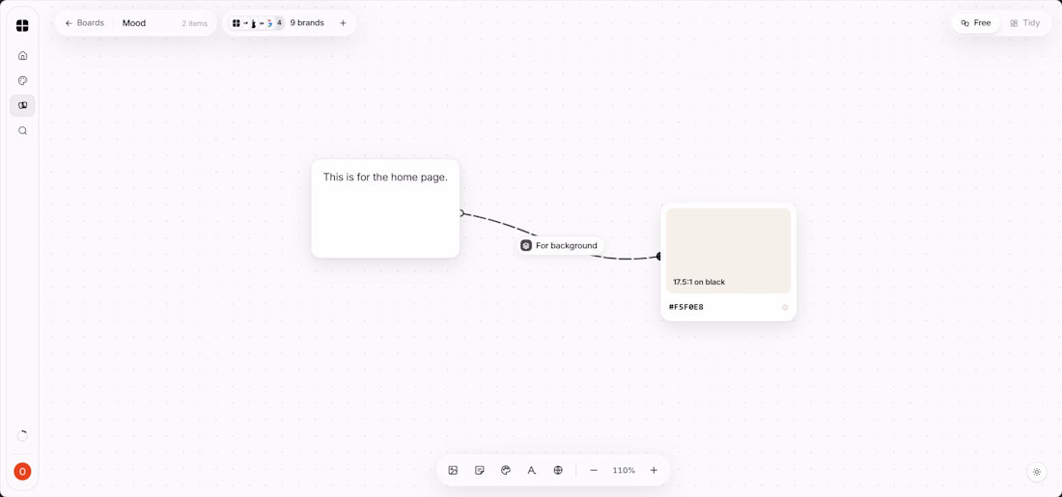Switch to Free layout mode
The width and height of the screenshot is (1062, 497).
[x=976, y=23]
